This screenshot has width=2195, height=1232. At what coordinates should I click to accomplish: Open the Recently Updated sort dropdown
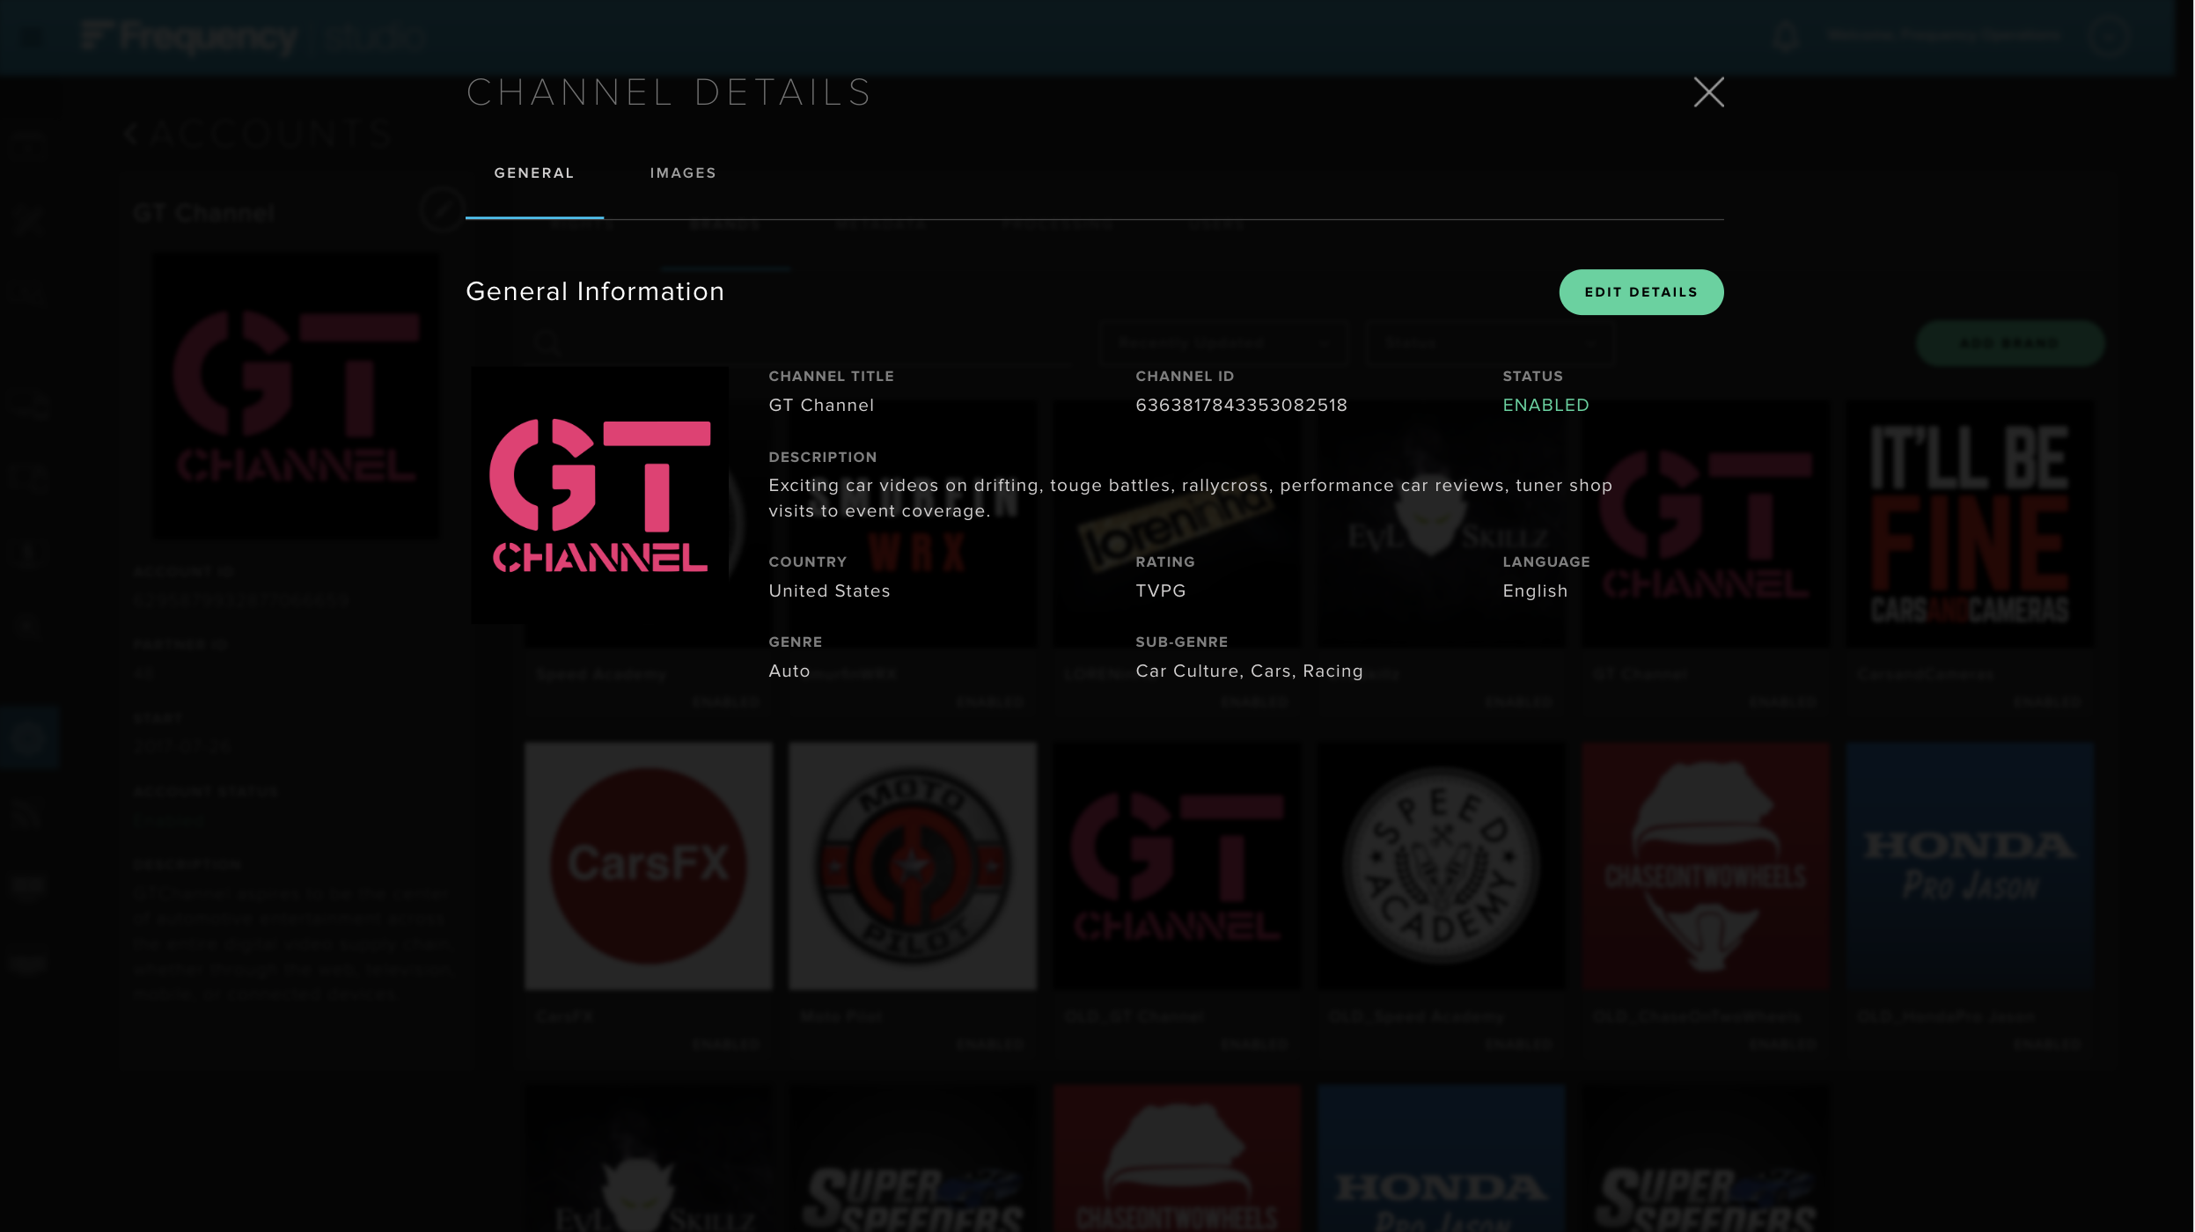click(1223, 343)
